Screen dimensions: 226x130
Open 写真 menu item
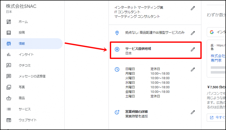coord(22,87)
